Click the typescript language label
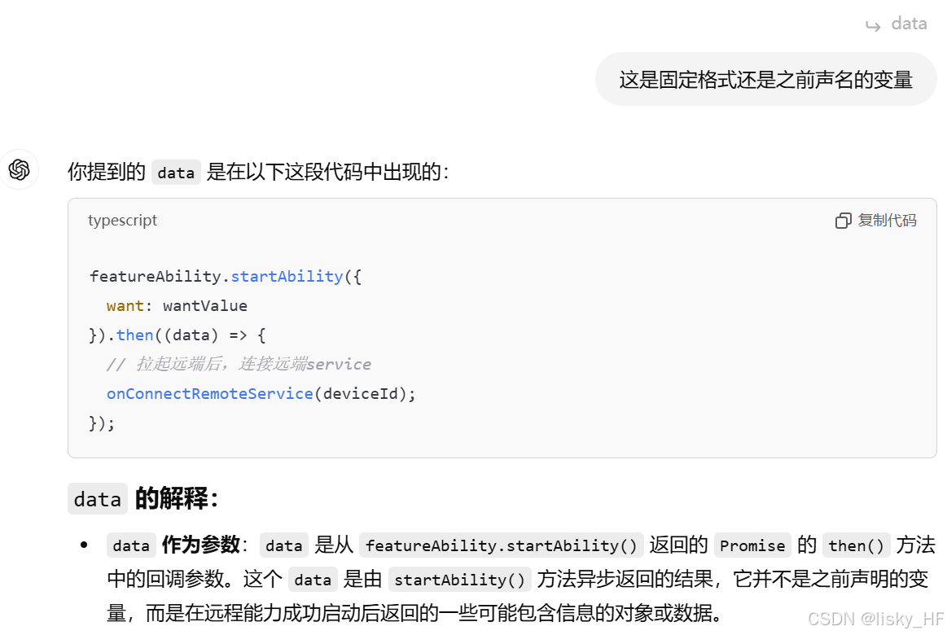947x635 pixels. pyautogui.click(x=122, y=220)
